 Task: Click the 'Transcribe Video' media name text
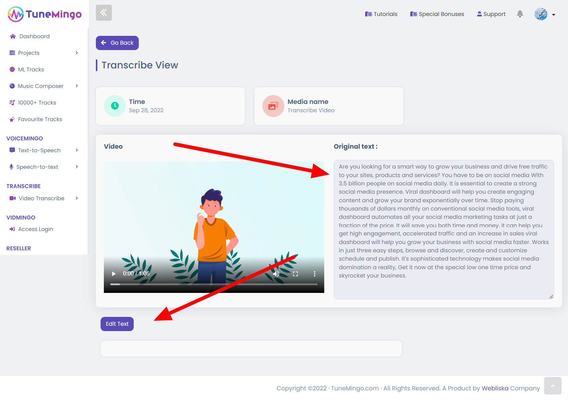(311, 110)
